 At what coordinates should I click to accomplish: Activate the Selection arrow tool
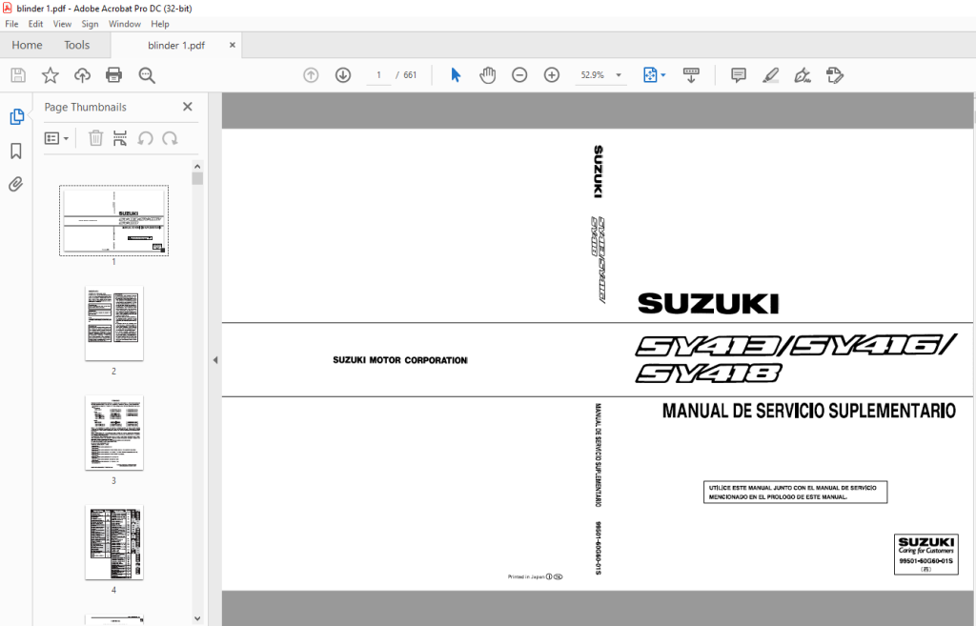pos(456,75)
